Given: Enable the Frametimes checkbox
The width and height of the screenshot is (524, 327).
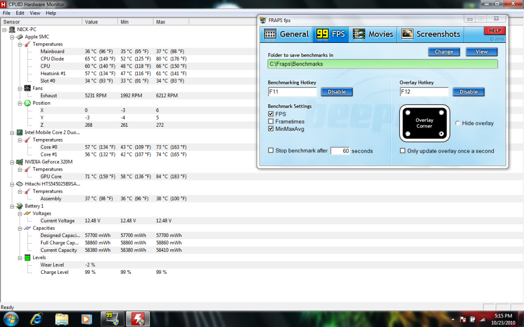Looking at the screenshot, I should pyautogui.click(x=271, y=122).
